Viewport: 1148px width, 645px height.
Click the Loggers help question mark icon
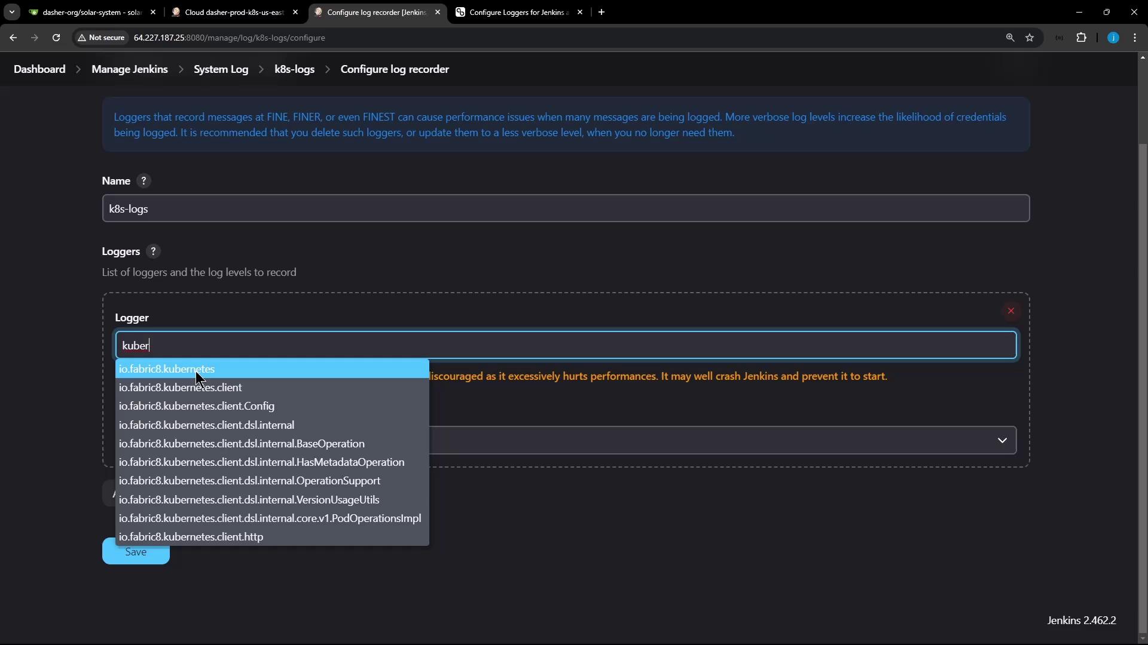click(153, 251)
